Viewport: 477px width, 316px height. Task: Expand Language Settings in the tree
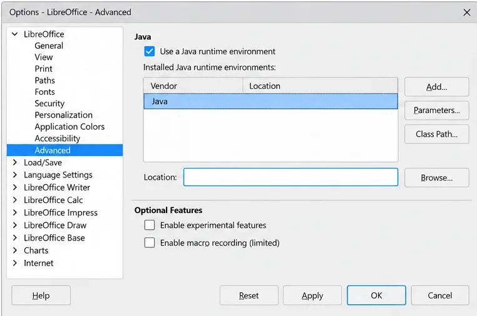click(14, 175)
